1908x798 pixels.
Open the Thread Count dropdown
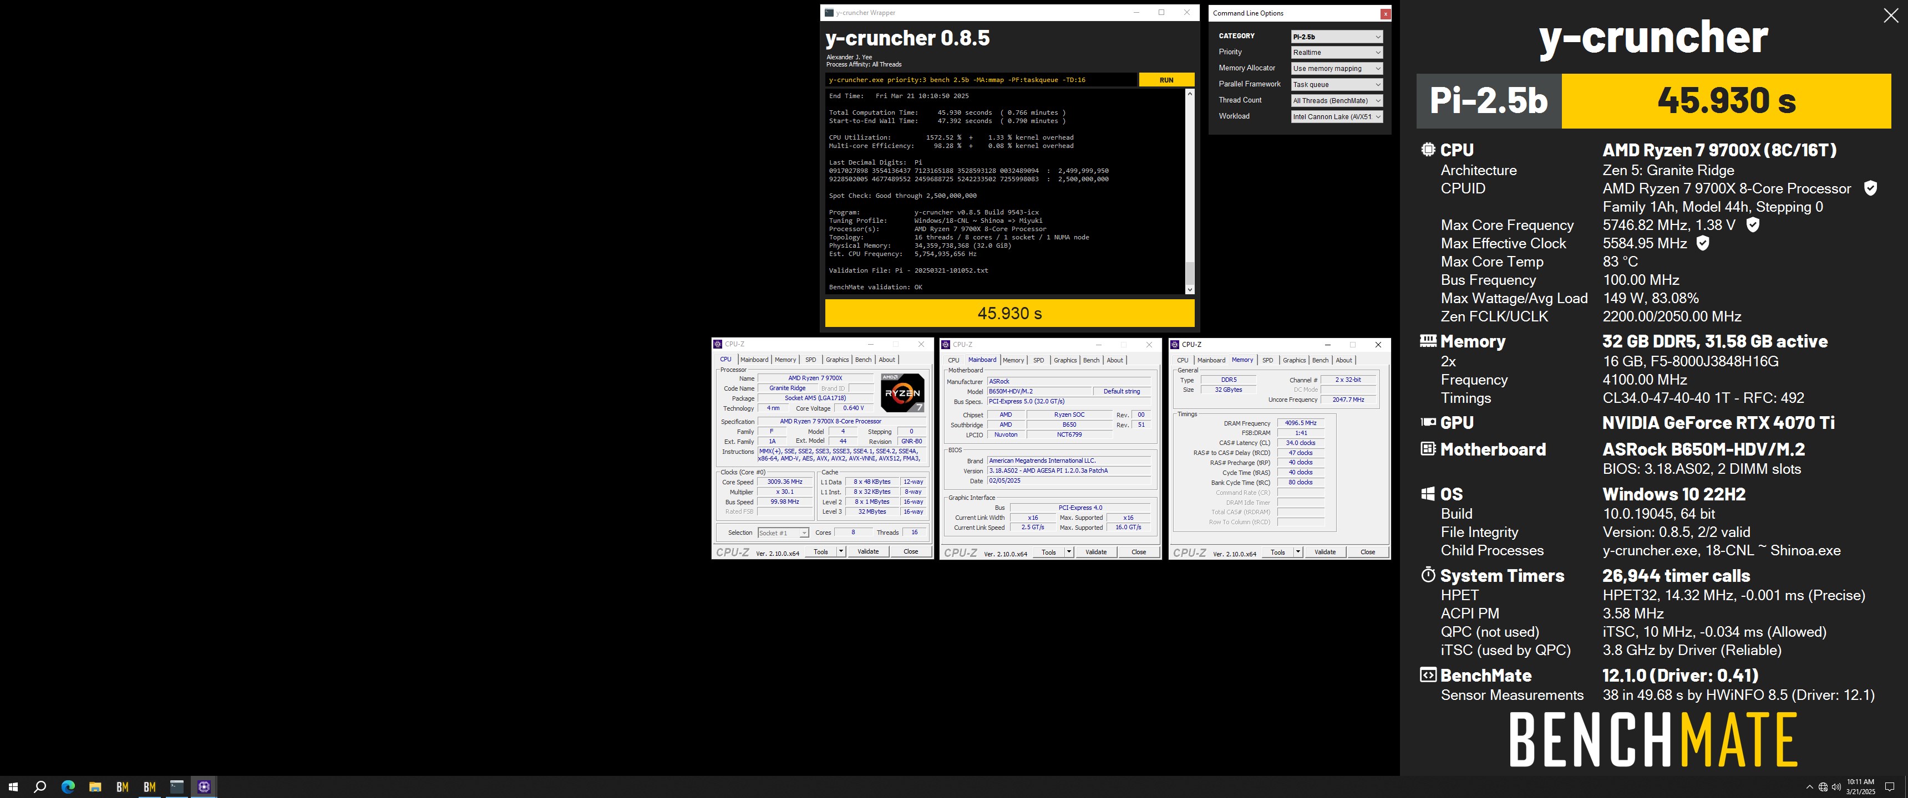click(x=1336, y=101)
